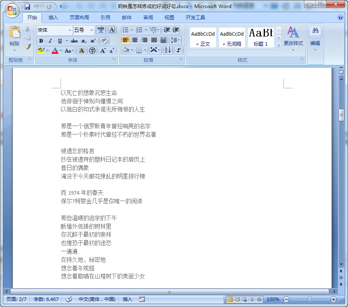Toggle align text right

(144, 40)
